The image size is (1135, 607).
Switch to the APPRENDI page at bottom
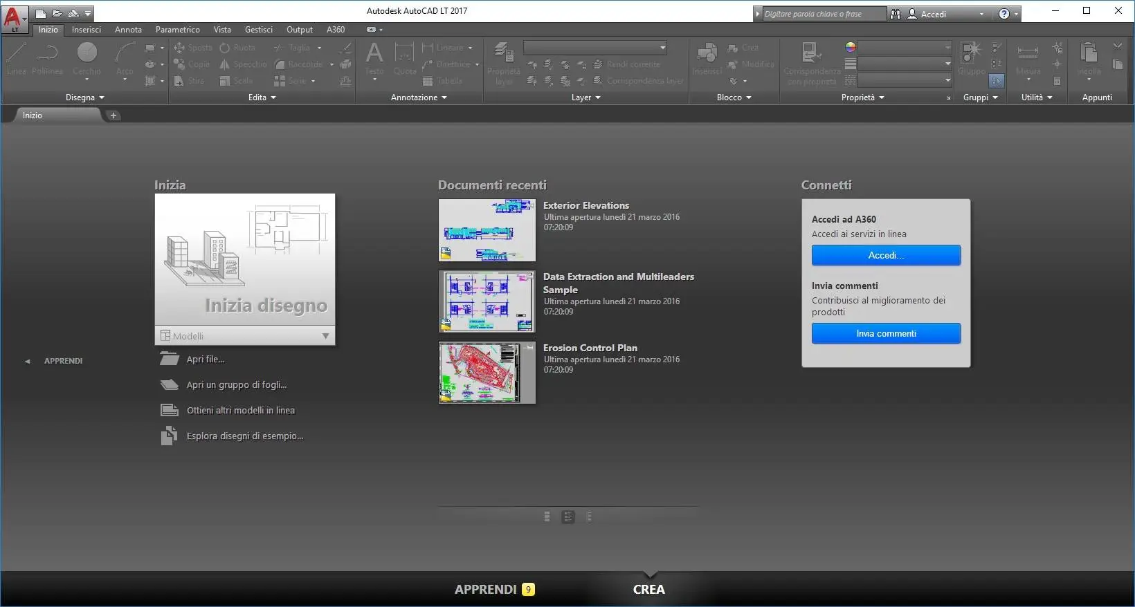494,589
